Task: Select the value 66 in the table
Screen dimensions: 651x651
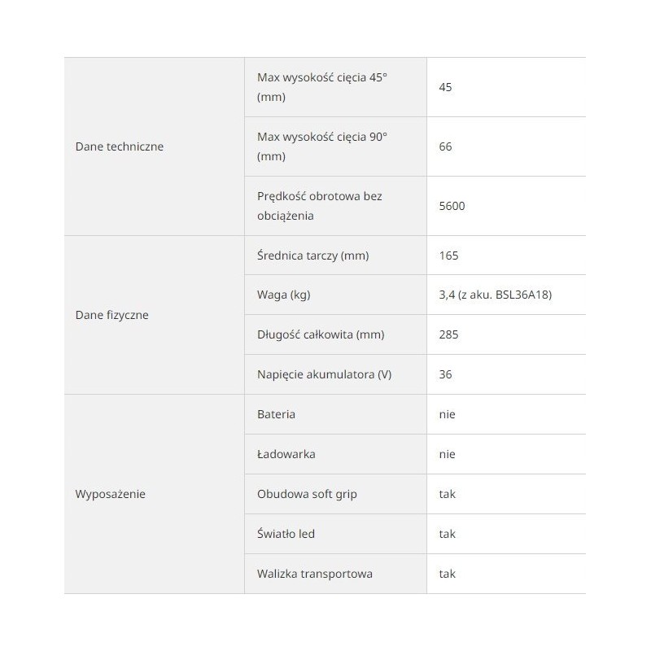Action: pos(445,147)
